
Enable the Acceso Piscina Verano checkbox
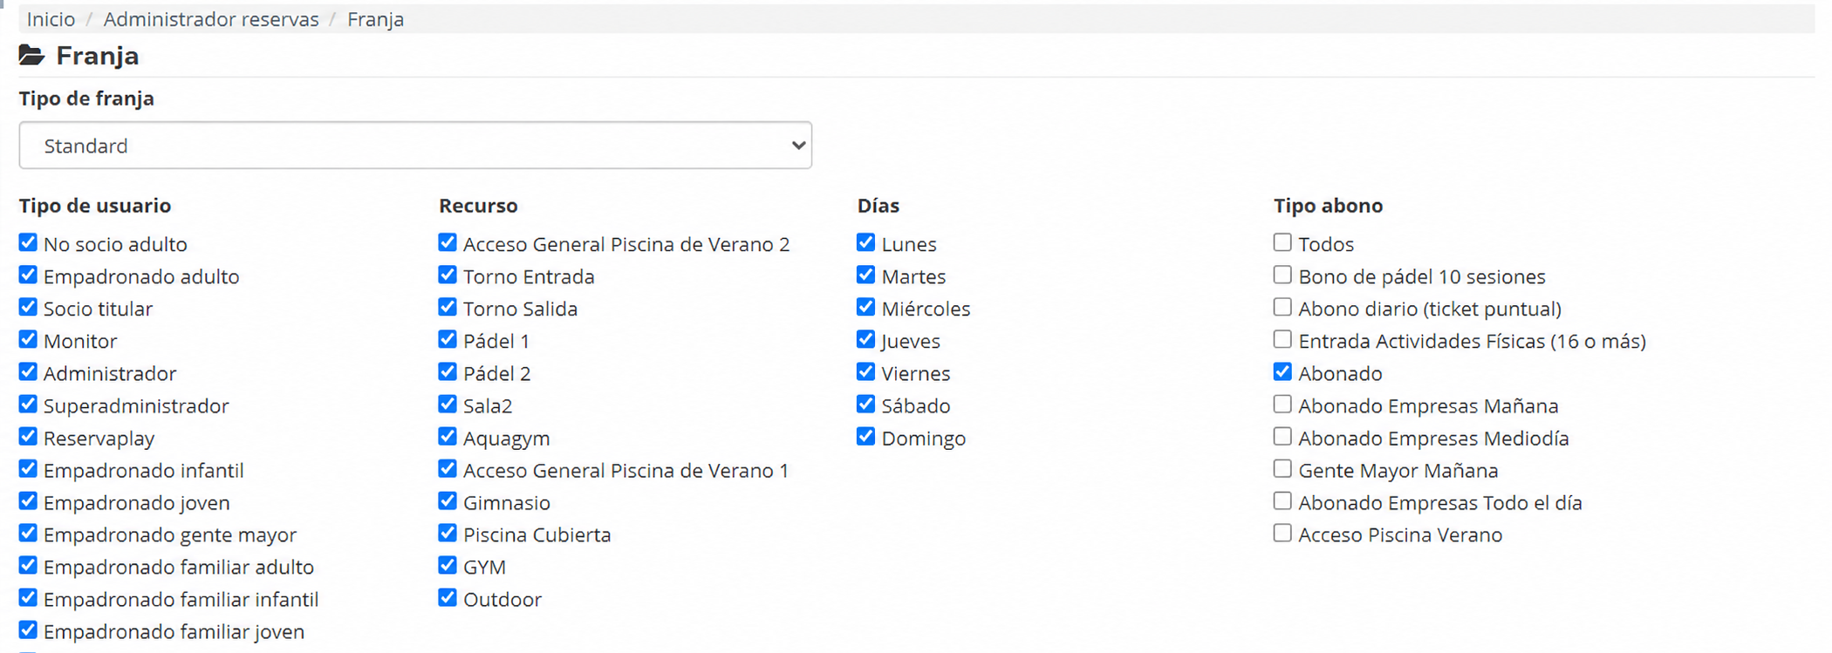[1282, 533]
